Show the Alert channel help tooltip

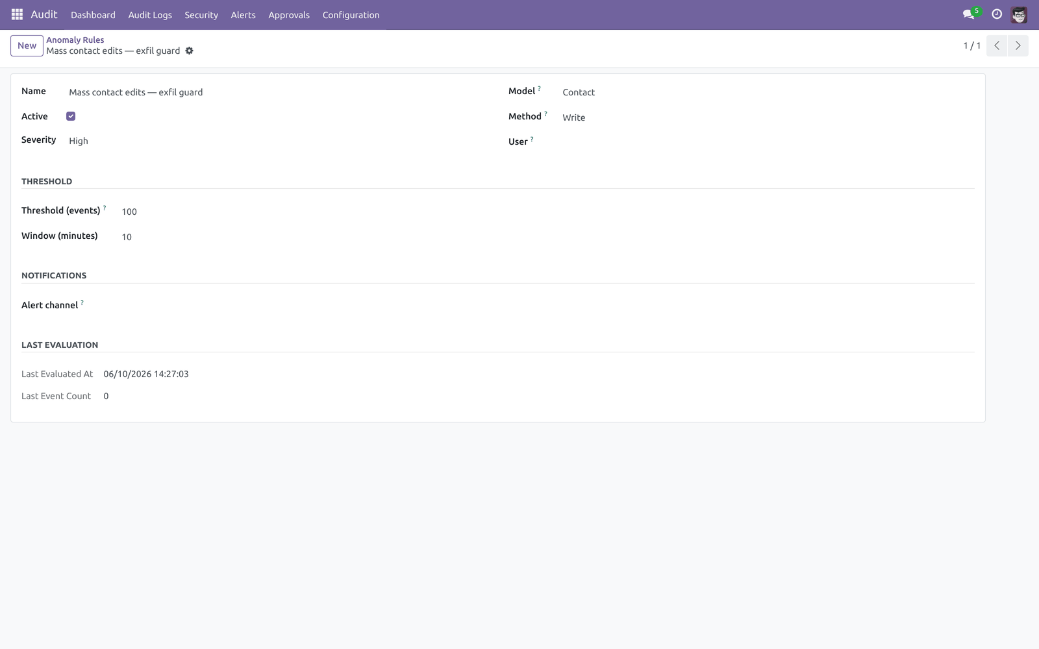coord(82,302)
